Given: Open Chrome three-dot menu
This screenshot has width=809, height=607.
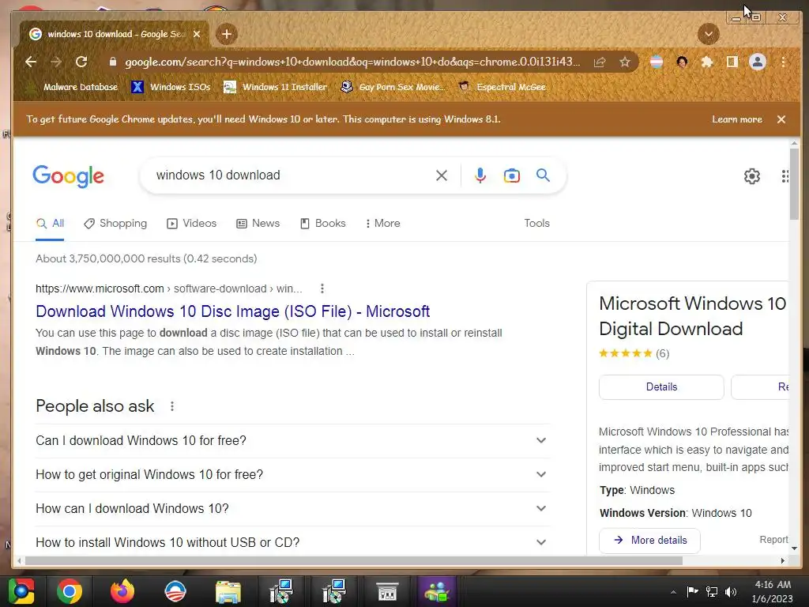Looking at the screenshot, I should click(783, 62).
